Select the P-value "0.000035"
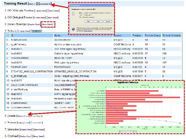The image size is (186, 139). tap(138, 54)
